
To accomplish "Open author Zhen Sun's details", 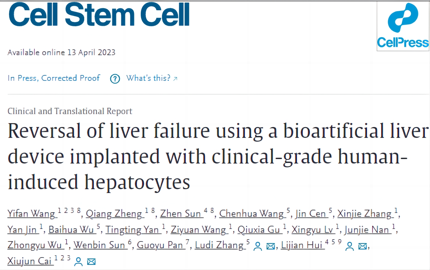I will coord(181,214).
